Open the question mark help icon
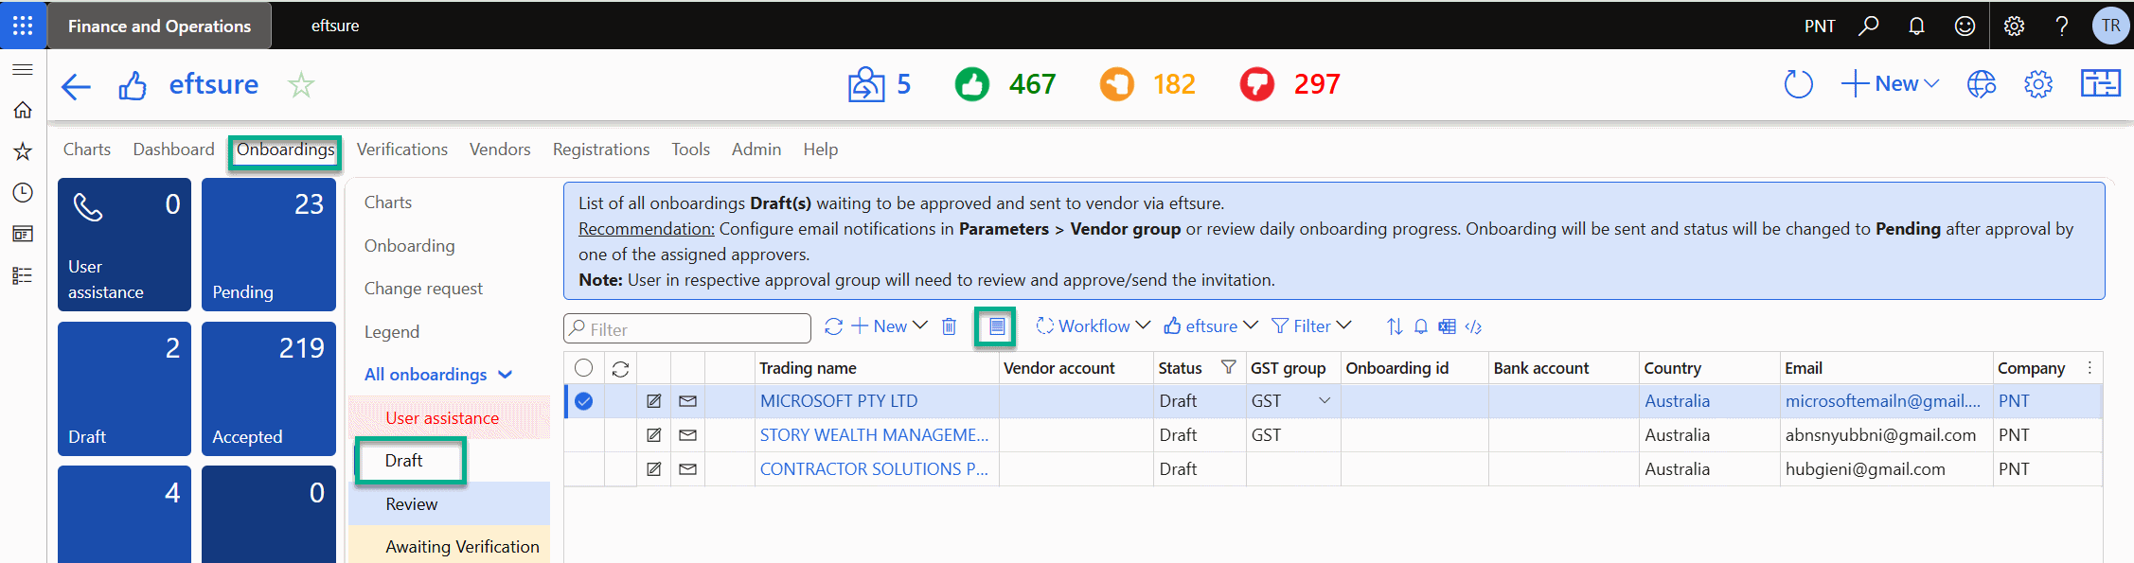Screen dimensions: 2134x563 [2061, 26]
